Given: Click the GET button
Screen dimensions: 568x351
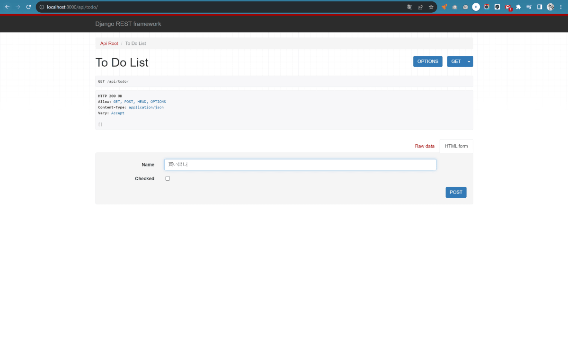Looking at the screenshot, I should (x=456, y=61).
